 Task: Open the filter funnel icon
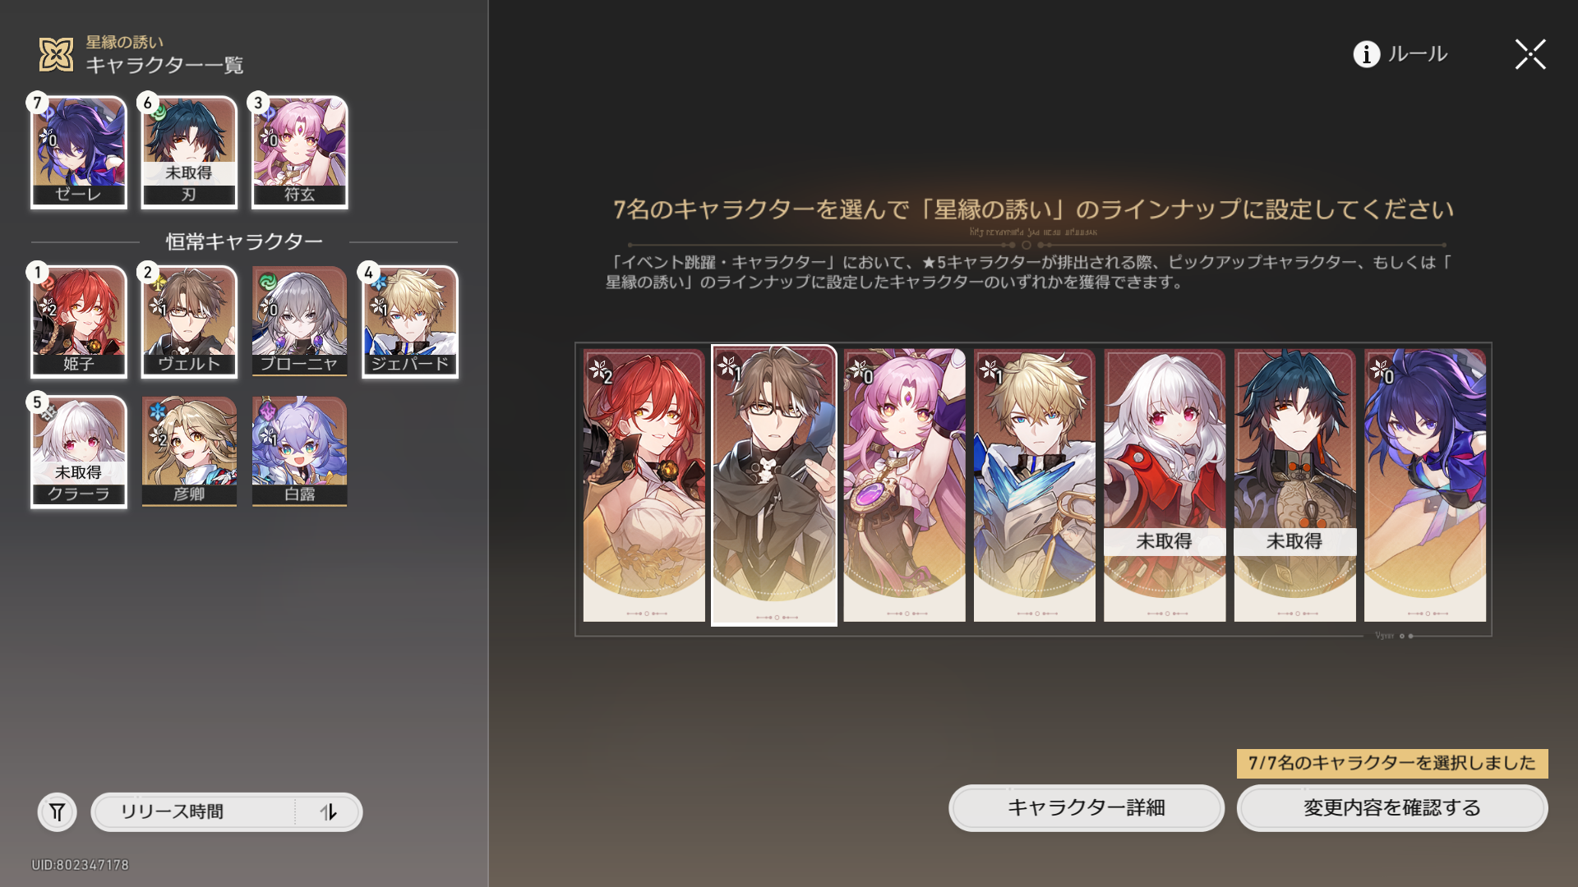pos(57,812)
